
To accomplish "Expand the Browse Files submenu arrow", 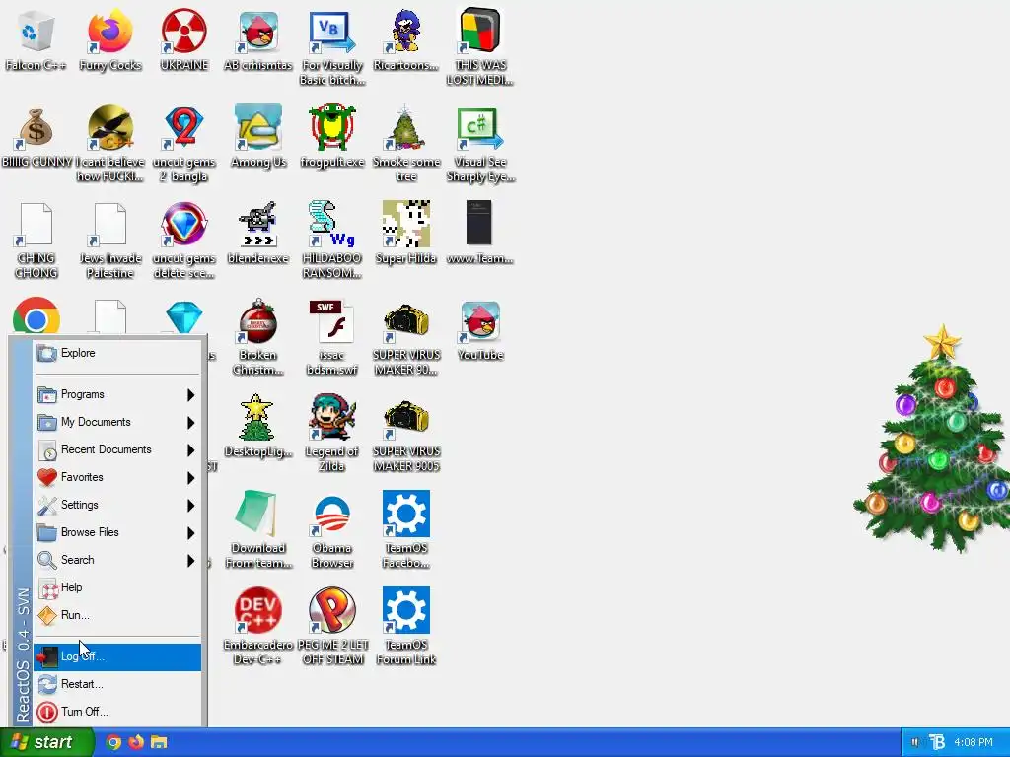I will (x=190, y=533).
